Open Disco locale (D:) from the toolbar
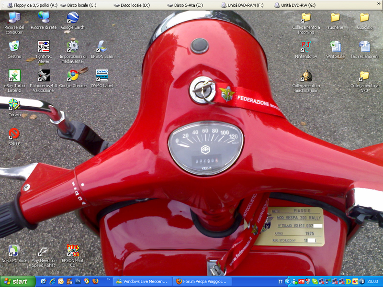 (132, 5)
